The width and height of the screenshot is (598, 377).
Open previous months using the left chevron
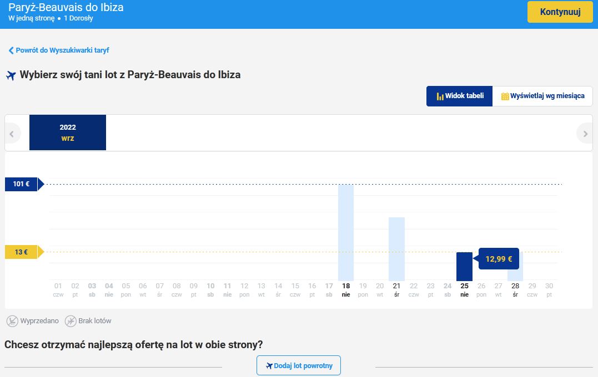coord(13,133)
